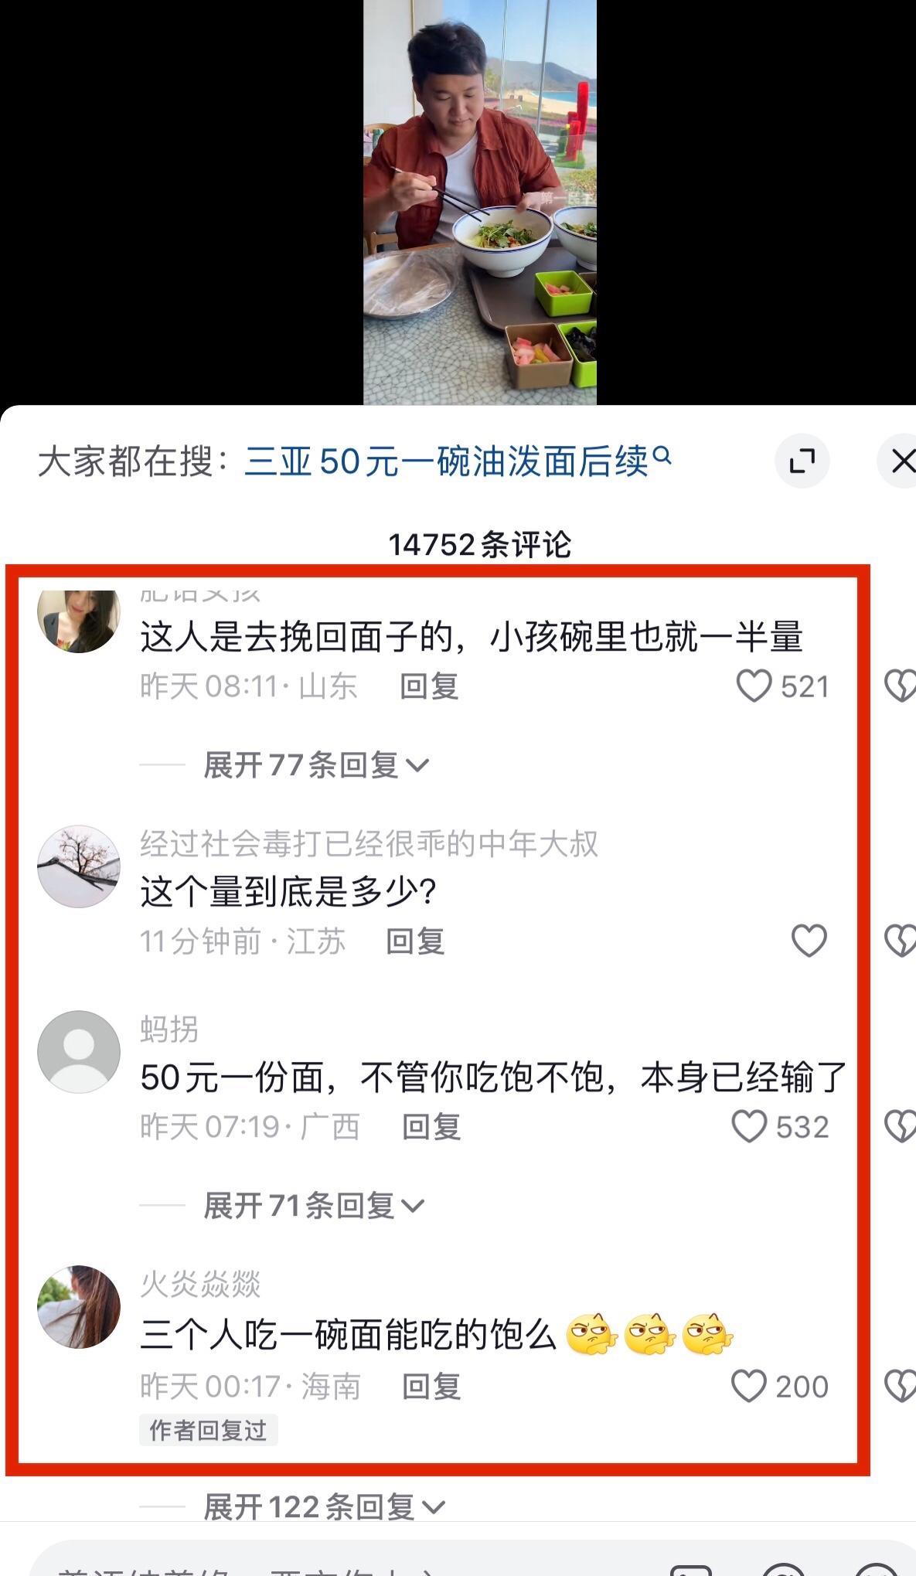The width and height of the screenshot is (916, 1576).
Task: Dislike the 江苏 comment with broken heart
Action: pyautogui.click(x=901, y=941)
